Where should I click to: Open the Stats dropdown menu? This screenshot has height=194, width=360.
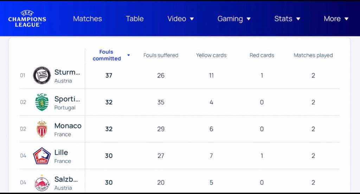coord(287,19)
